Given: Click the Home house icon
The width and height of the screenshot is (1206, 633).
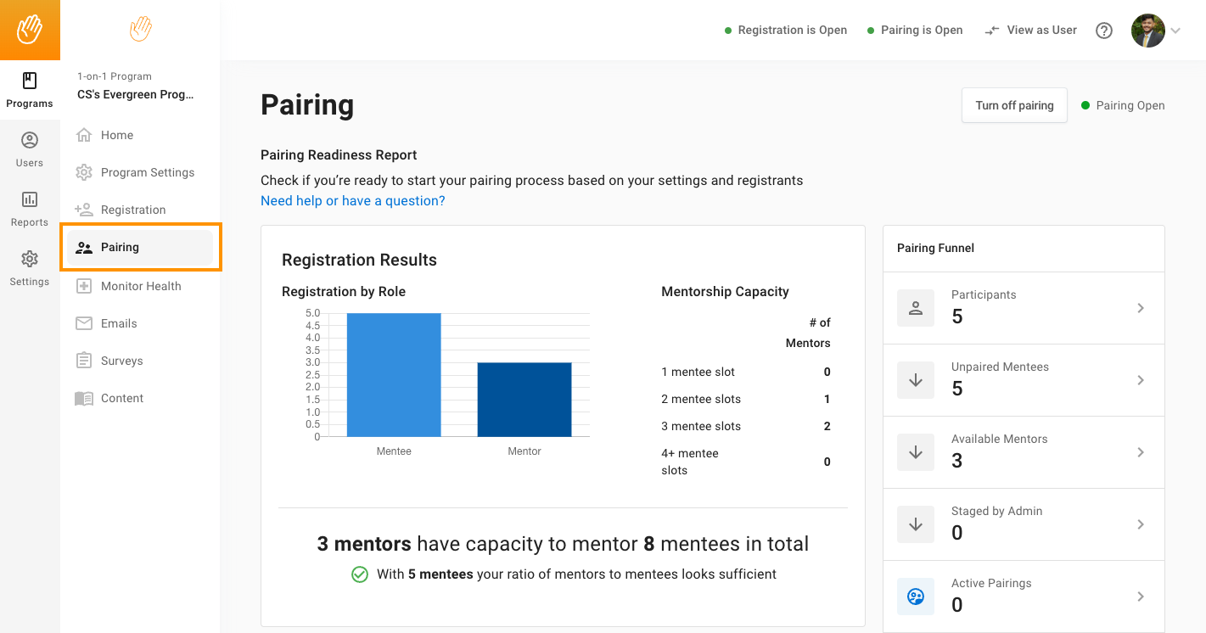Looking at the screenshot, I should pyautogui.click(x=84, y=135).
